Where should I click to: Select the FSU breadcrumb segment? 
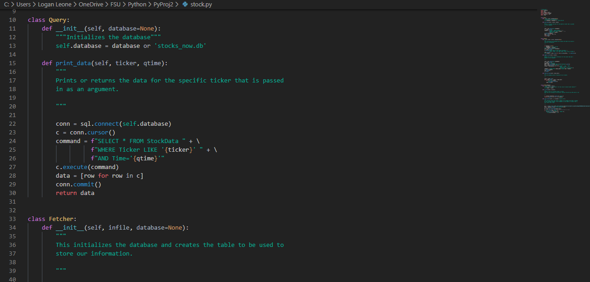coord(115,5)
